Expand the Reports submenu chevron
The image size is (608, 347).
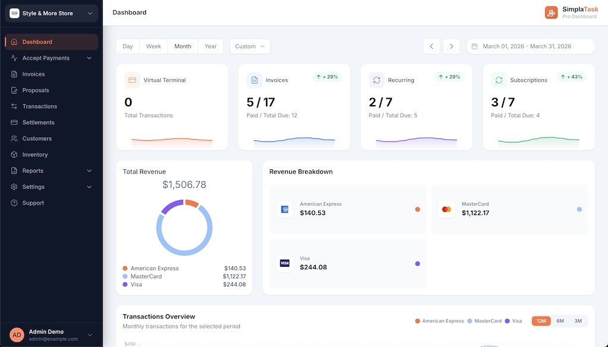coord(89,171)
